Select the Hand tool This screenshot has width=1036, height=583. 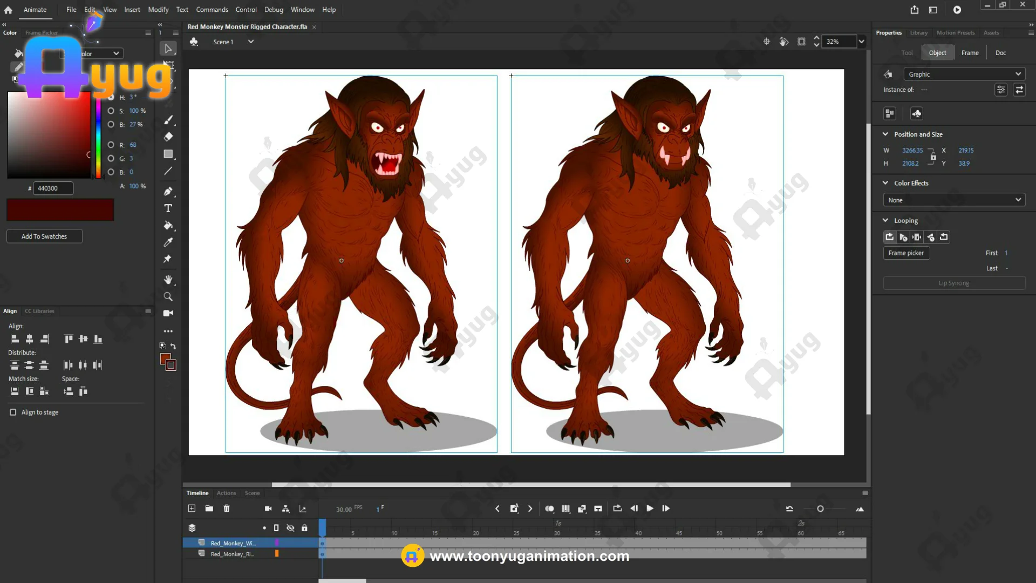pyautogui.click(x=168, y=280)
